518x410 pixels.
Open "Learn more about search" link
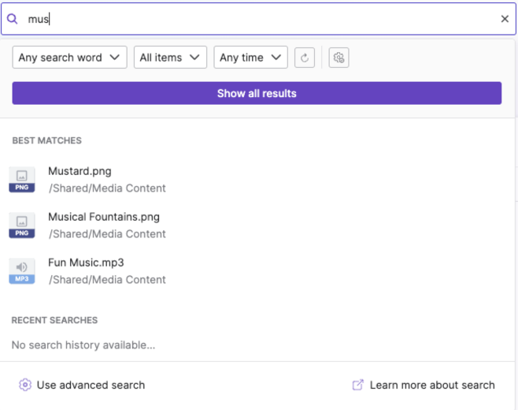tap(432, 385)
